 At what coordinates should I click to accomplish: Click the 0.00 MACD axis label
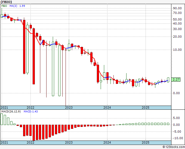pyautogui.click(x=176, y=125)
